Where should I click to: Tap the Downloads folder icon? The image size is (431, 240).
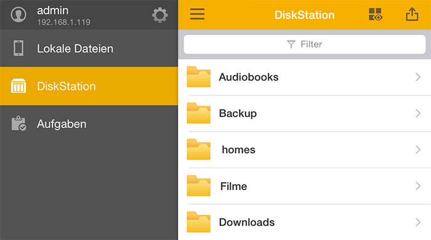point(198,222)
